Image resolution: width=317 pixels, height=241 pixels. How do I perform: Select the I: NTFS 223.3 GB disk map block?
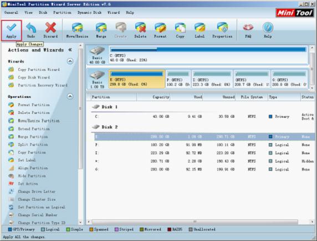[x=212, y=79]
